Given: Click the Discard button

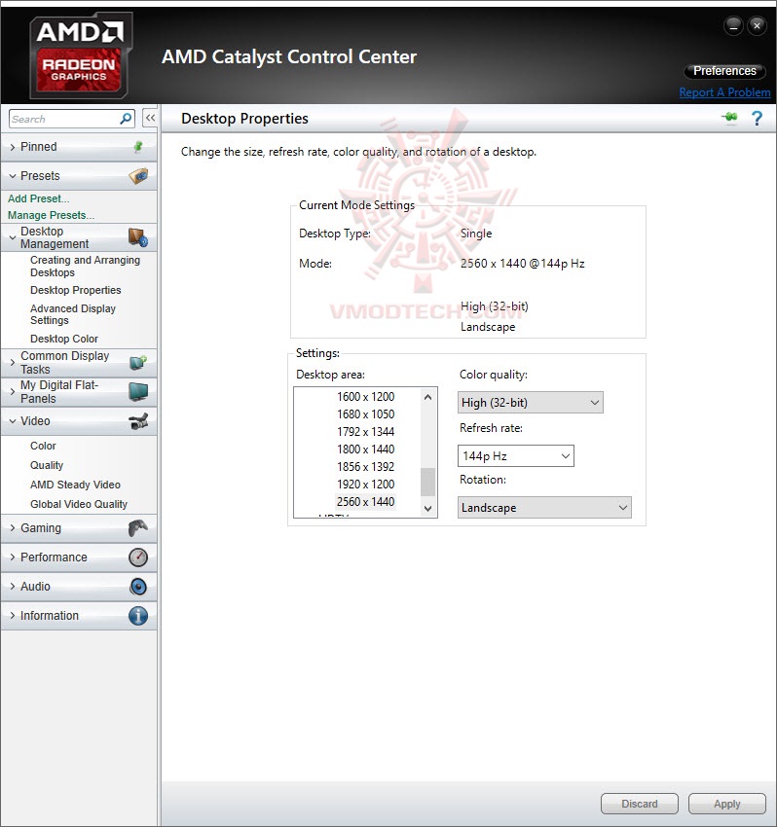Looking at the screenshot, I should coord(640,804).
